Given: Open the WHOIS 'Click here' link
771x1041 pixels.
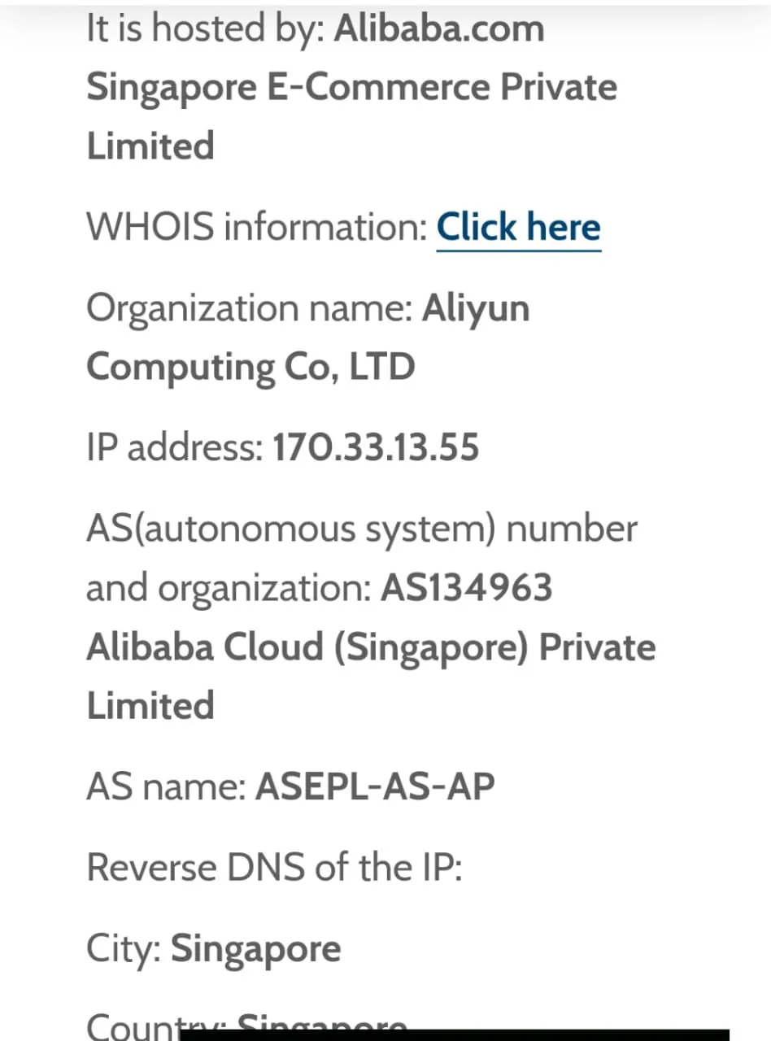Looking at the screenshot, I should (518, 227).
